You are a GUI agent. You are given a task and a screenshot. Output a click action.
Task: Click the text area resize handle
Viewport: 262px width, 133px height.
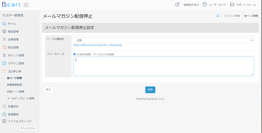(253, 74)
